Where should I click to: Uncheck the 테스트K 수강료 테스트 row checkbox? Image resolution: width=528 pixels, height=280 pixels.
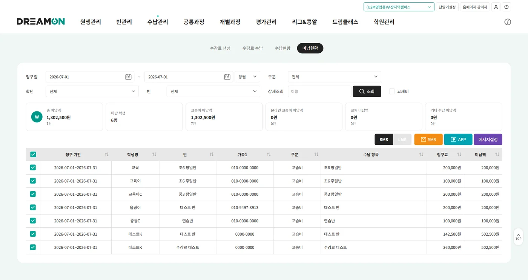[33, 247]
